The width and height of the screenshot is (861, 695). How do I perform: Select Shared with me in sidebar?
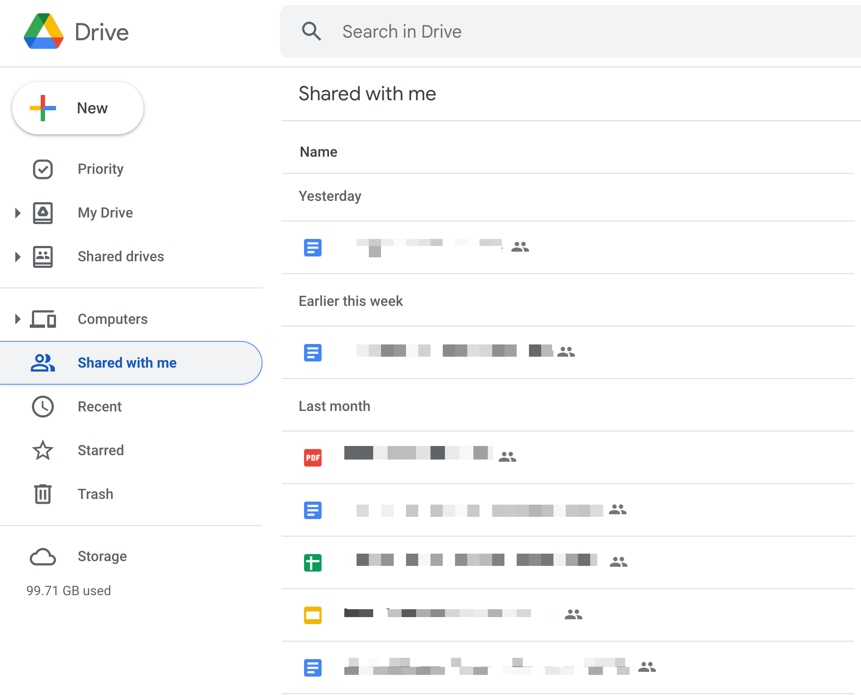pos(131,363)
